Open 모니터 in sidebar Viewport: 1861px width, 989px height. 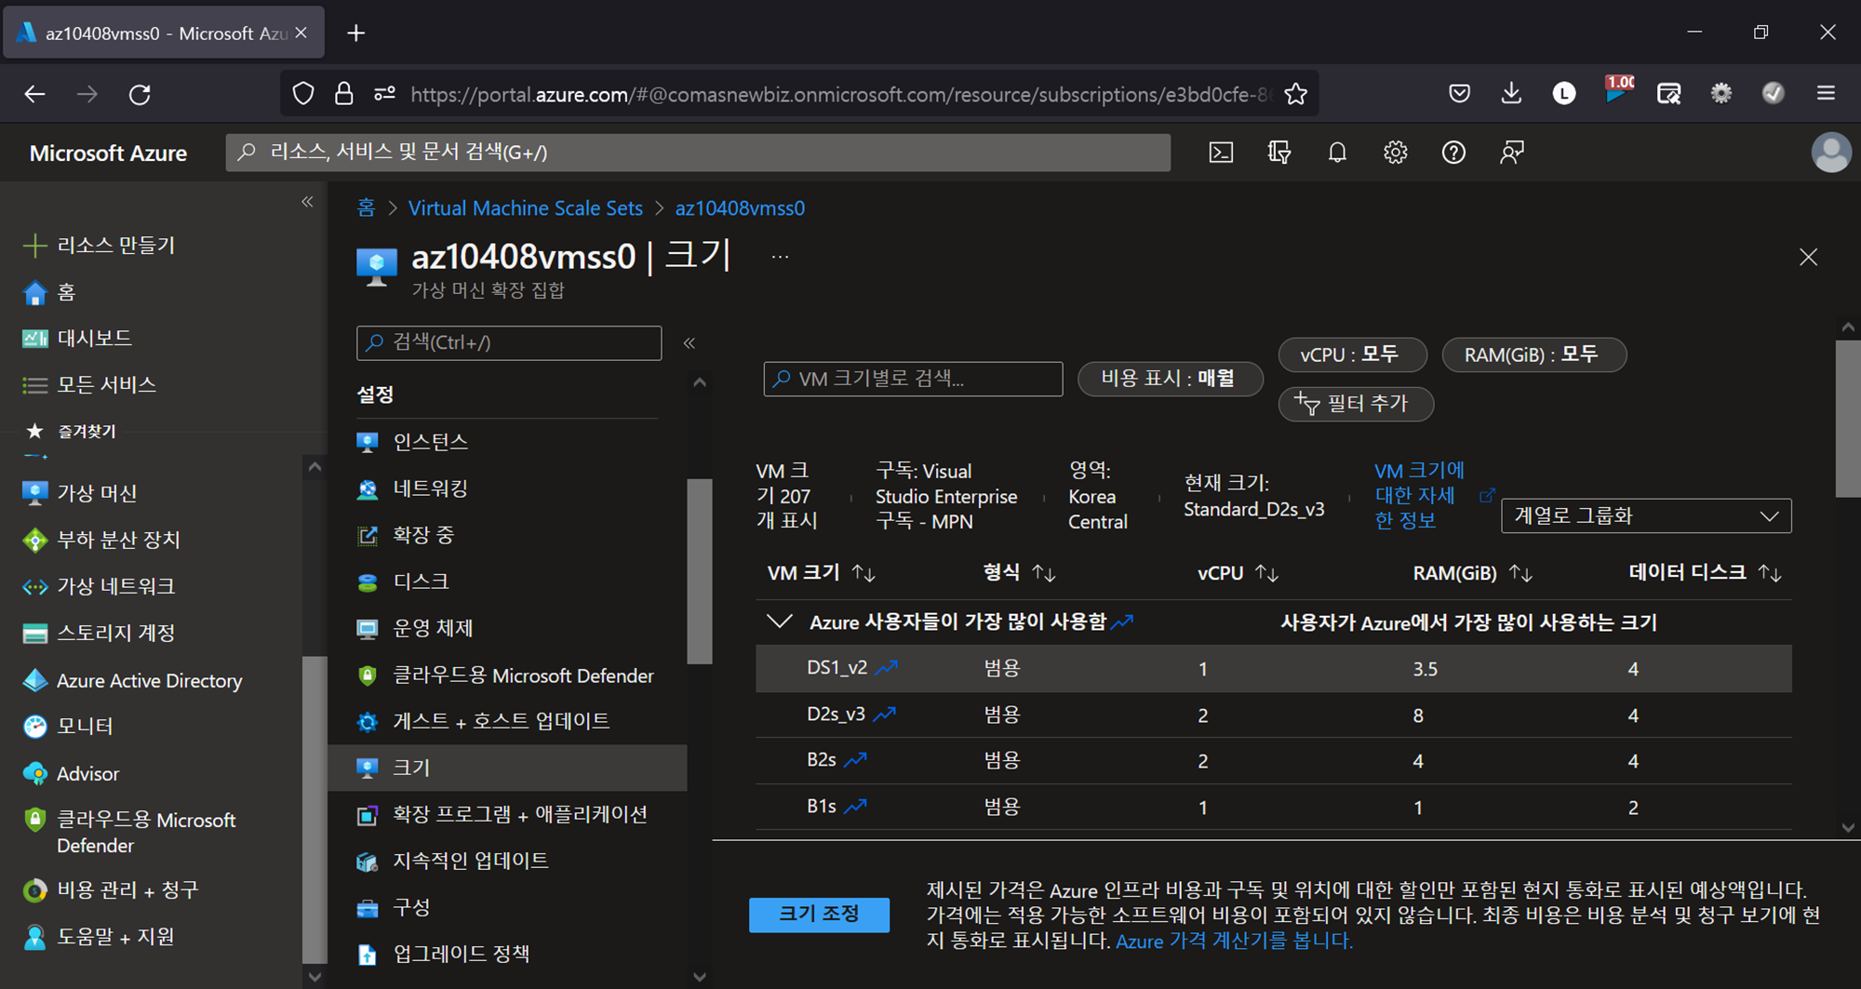pos(67,726)
